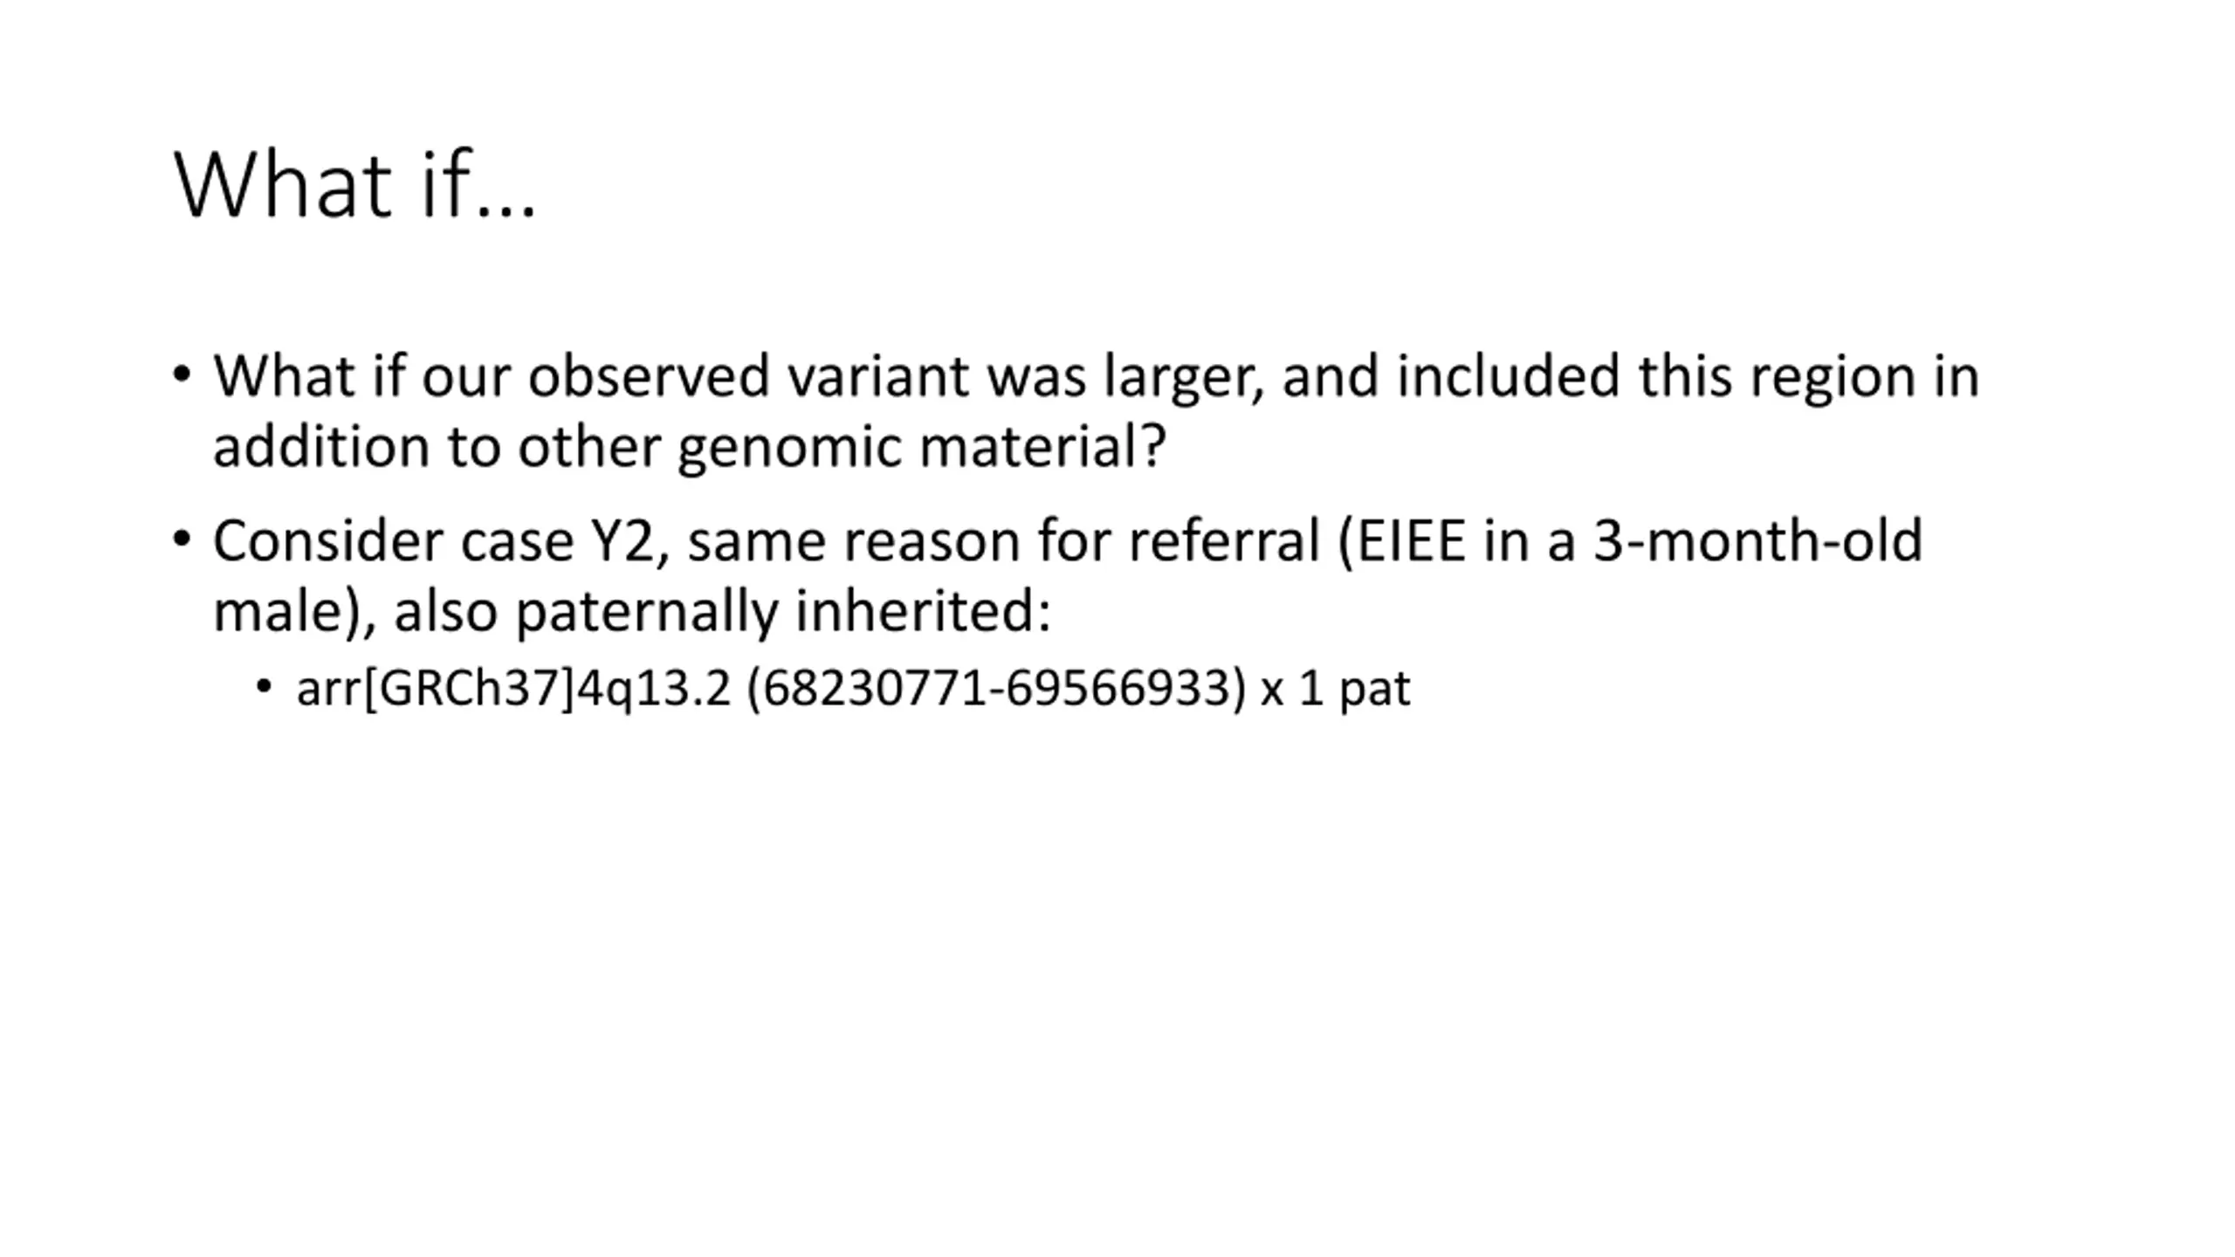Click the text "x 1 pat"

click(x=1335, y=690)
